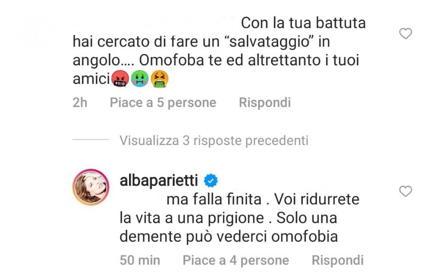
Task: Click the vomiting face emoji
Action: pyautogui.click(x=159, y=79)
